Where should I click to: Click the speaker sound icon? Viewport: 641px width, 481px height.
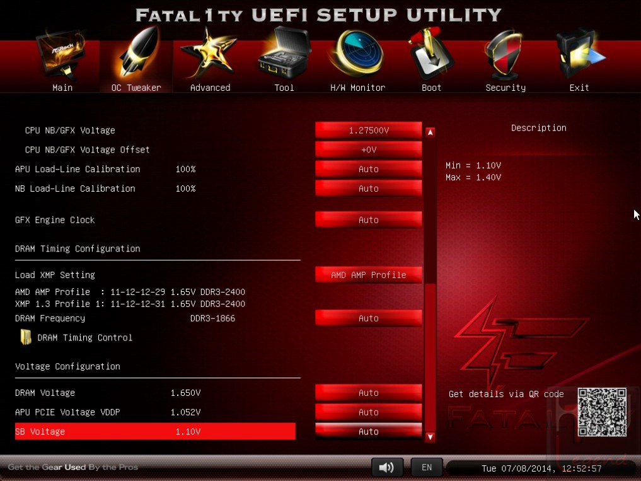[387, 467]
